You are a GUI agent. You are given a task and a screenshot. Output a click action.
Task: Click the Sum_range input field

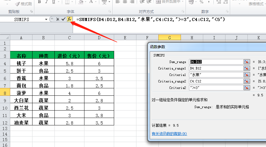pyautogui.click(x=216, y=62)
